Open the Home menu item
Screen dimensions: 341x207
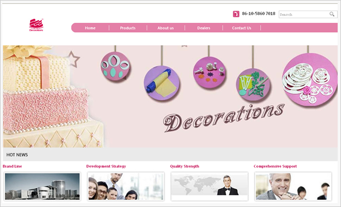[x=90, y=28]
